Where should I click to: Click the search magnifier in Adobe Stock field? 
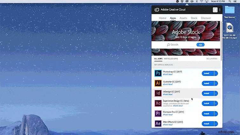click(x=168, y=45)
